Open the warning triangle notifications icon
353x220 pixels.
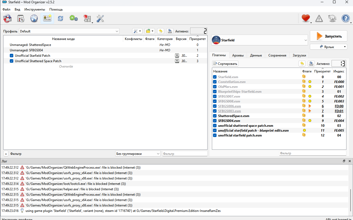point(319,18)
